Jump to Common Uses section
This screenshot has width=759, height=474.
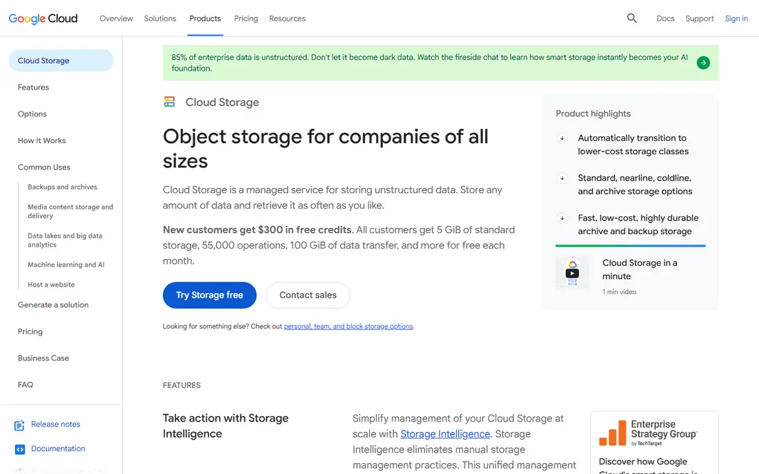[44, 167]
